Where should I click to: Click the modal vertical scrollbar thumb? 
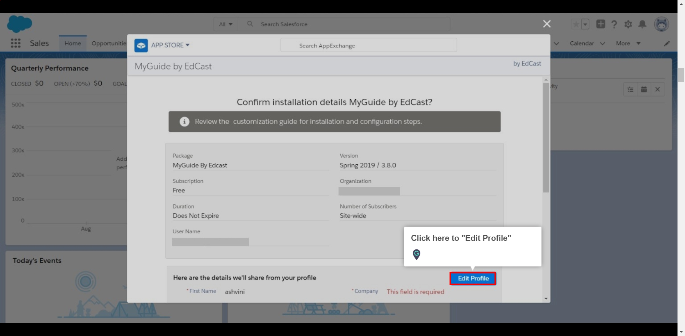(x=546, y=138)
